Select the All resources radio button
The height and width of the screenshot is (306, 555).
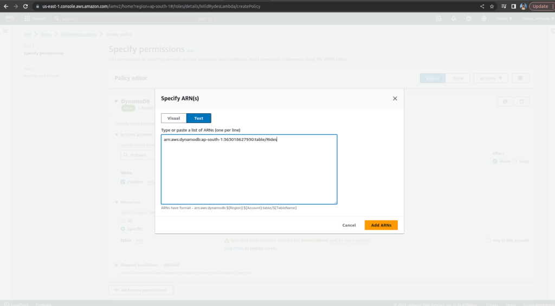(123, 221)
